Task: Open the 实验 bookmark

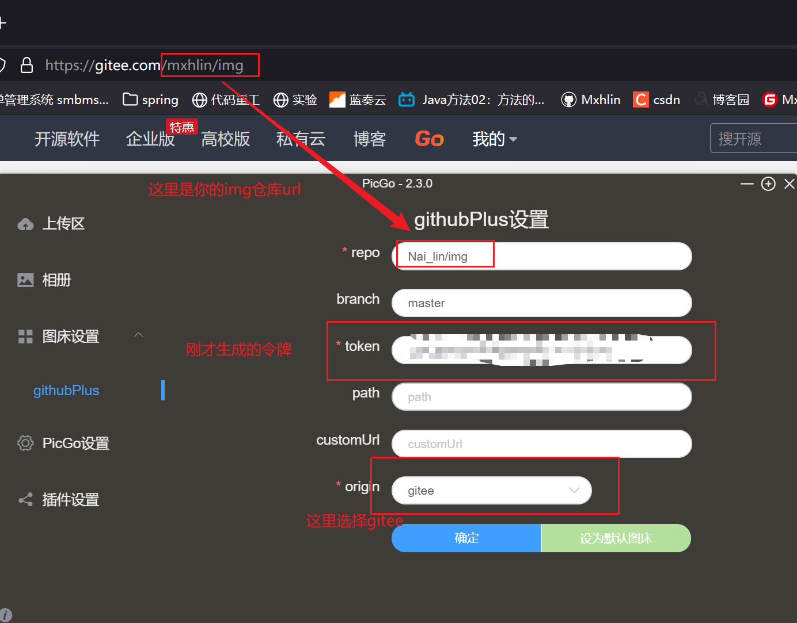Action: [x=295, y=100]
